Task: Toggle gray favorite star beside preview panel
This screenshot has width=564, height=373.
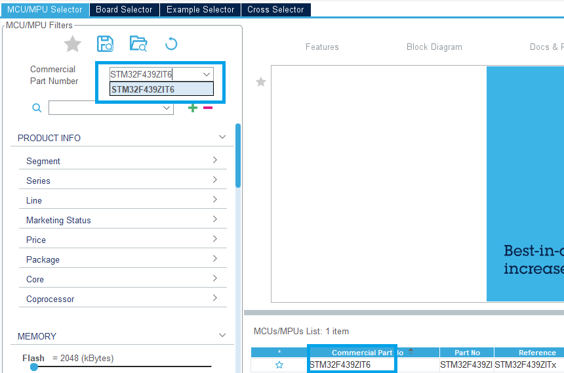Action: 261,82
